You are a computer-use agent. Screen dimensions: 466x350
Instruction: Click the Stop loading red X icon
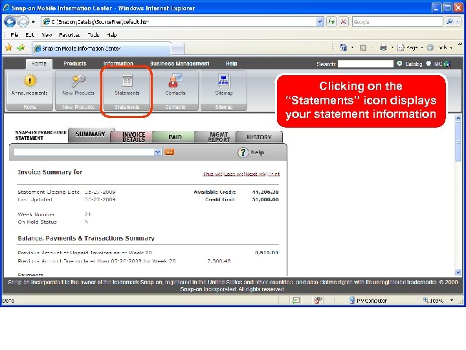tap(343, 22)
